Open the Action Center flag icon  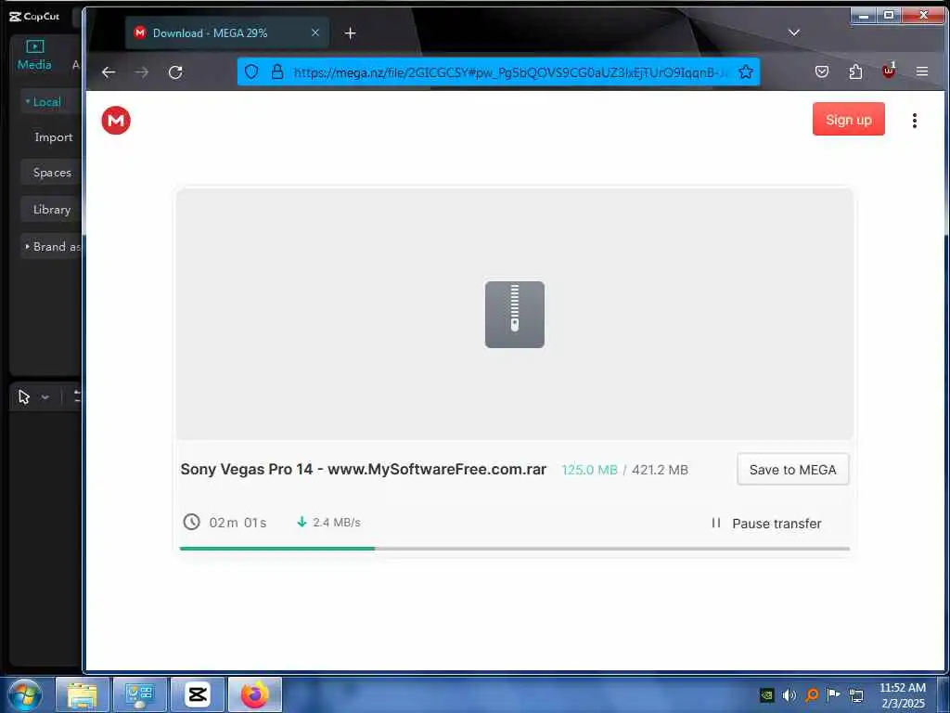point(834,694)
